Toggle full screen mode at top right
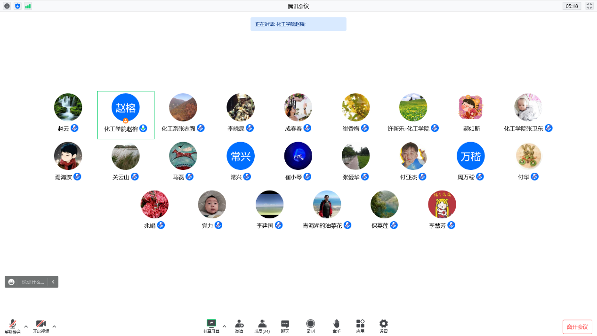Screen dimensions: 597x336 tap(589, 6)
